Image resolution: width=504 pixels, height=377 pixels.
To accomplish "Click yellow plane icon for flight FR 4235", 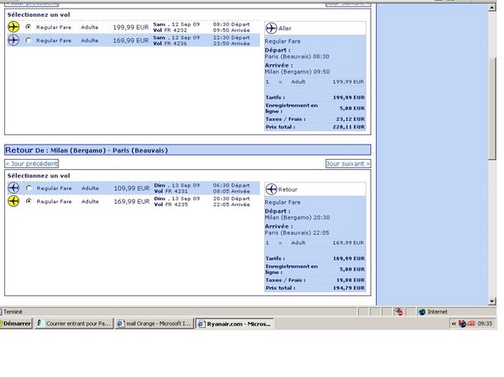I will pyautogui.click(x=14, y=201).
